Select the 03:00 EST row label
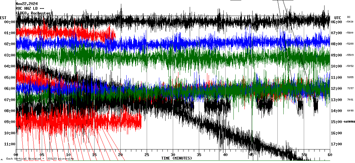The height and width of the screenshot is (163, 355). [10, 55]
